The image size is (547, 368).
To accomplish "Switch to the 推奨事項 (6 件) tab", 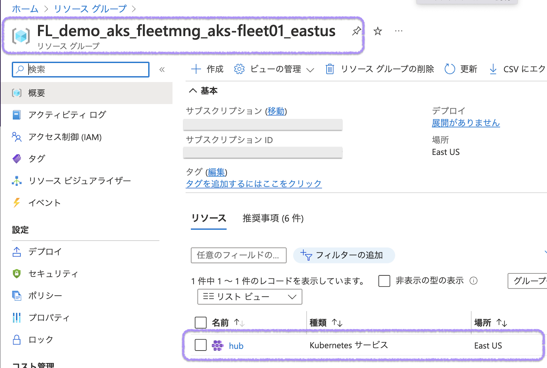I will (273, 218).
